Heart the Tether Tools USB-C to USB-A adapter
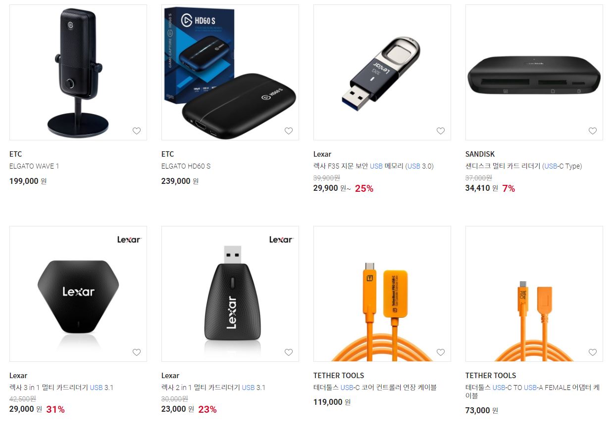The image size is (615, 432). point(593,352)
